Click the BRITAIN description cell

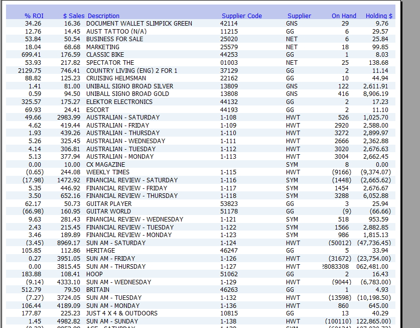coord(97,290)
